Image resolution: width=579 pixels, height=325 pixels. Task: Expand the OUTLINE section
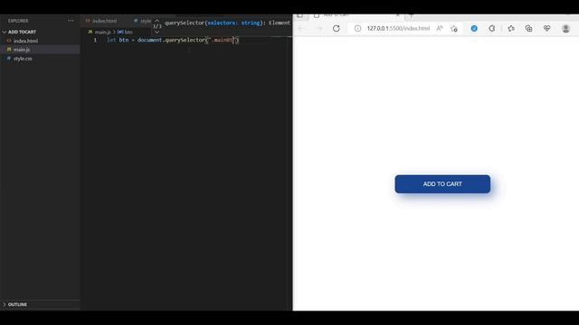point(17,304)
